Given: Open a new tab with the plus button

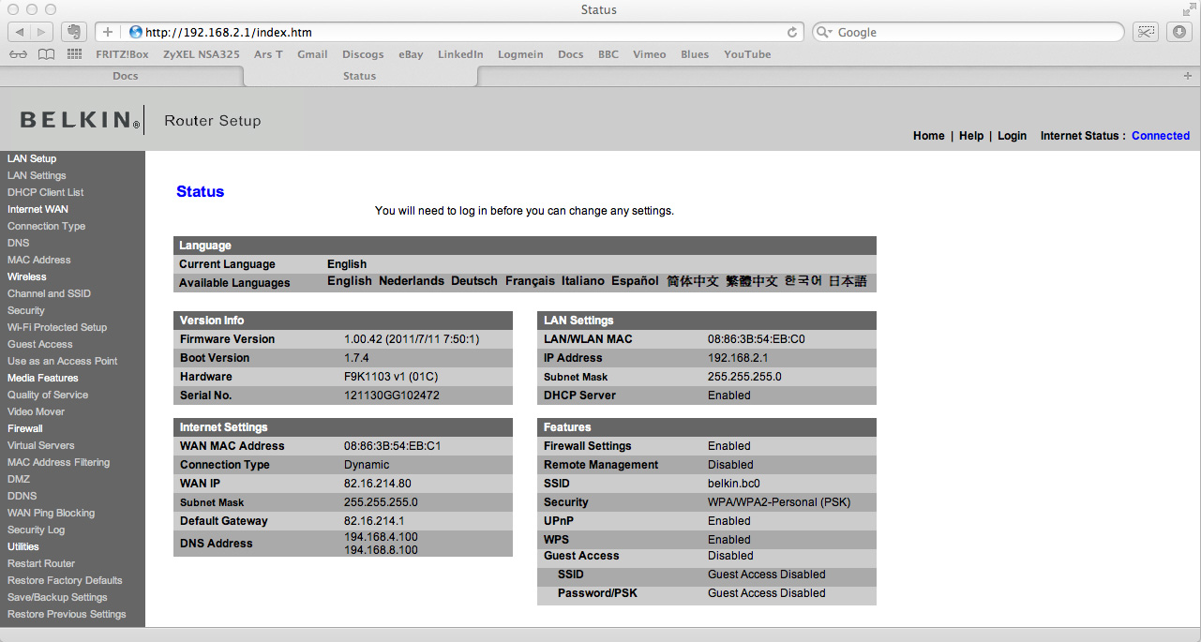Looking at the screenshot, I should point(1188,76).
